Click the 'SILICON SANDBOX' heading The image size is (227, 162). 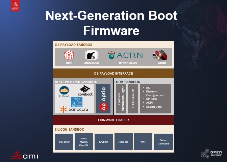point(69,130)
